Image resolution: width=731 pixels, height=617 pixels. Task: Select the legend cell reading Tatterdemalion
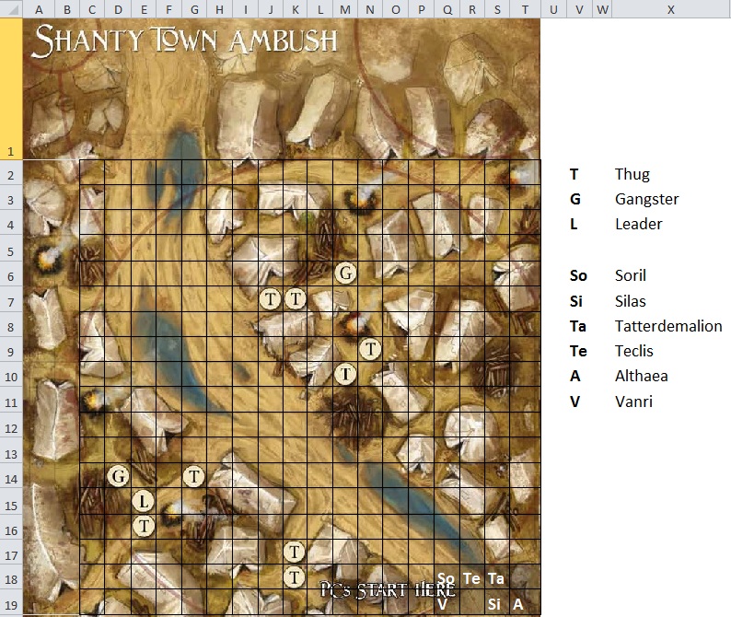[x=668, y=326]
